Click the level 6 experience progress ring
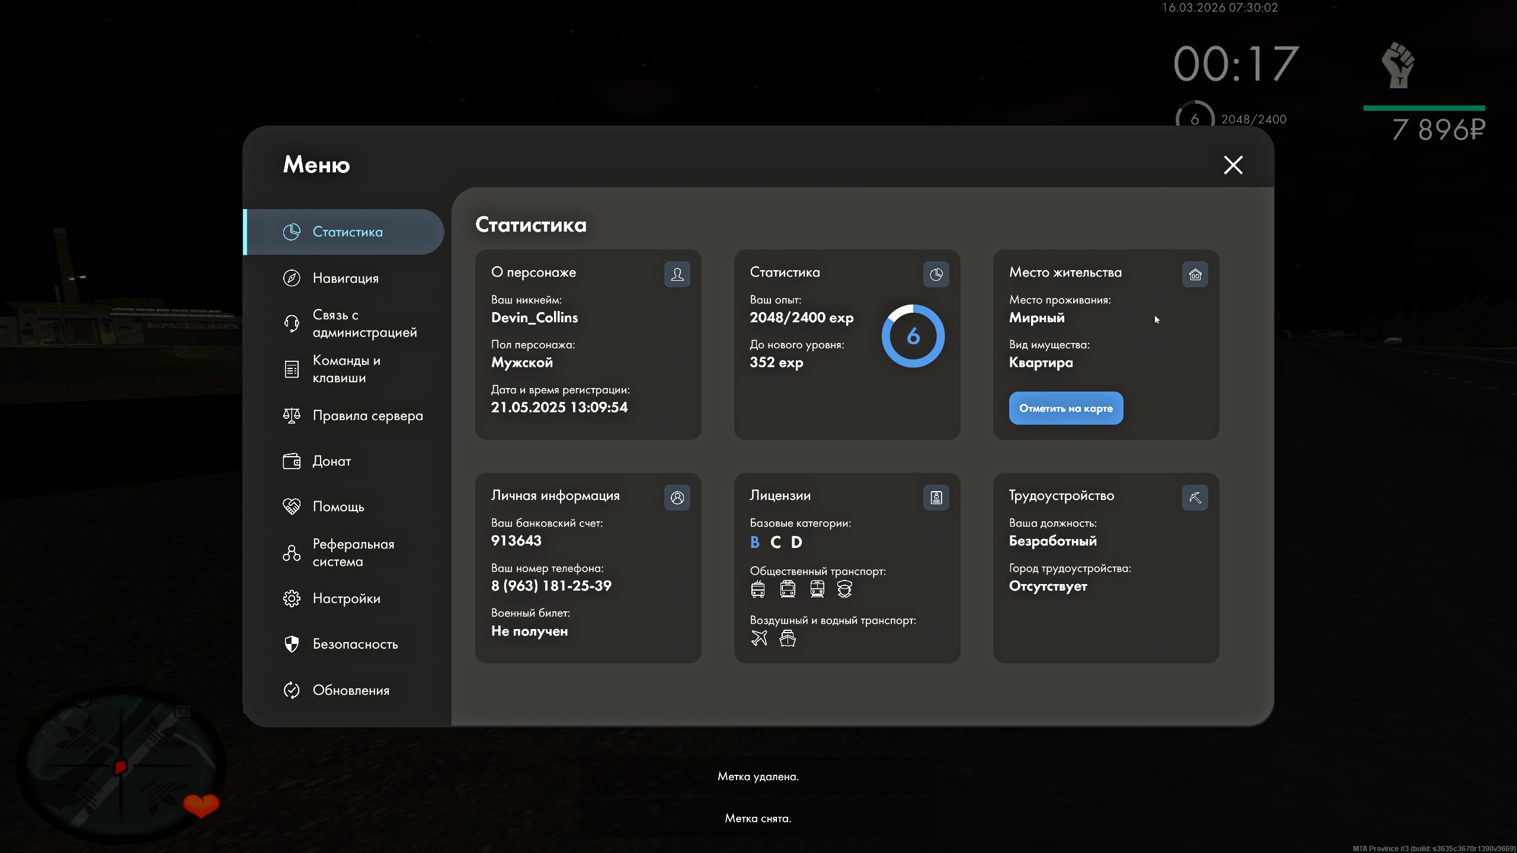The width and height of the screenshot is (1517, 853). coord(913,336)
